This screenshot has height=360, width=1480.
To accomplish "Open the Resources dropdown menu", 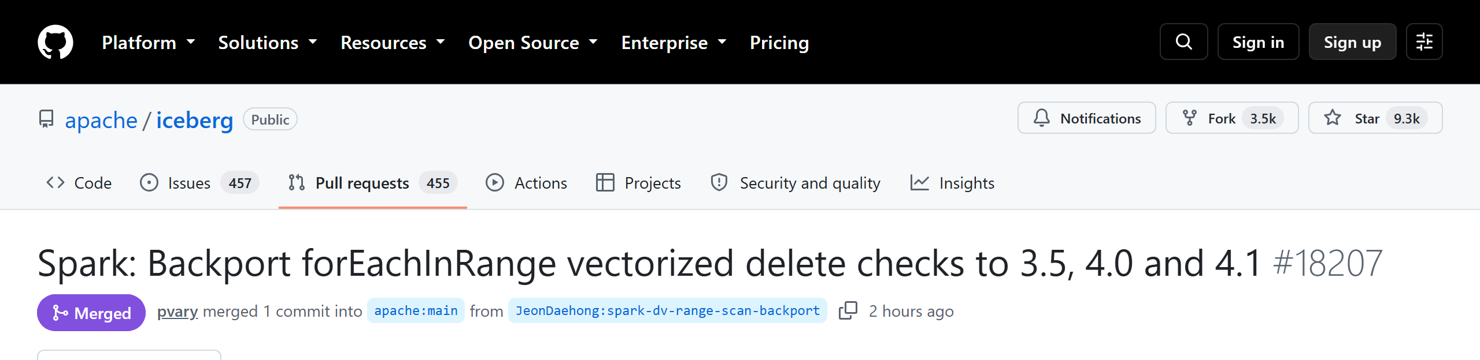I will pos(393,43).
